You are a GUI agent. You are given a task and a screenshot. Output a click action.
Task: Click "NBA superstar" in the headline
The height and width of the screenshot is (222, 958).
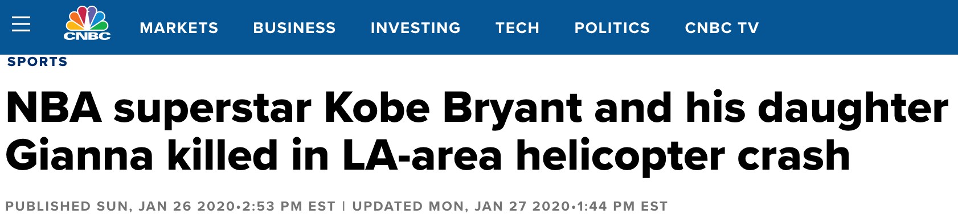tap(158, 108)
